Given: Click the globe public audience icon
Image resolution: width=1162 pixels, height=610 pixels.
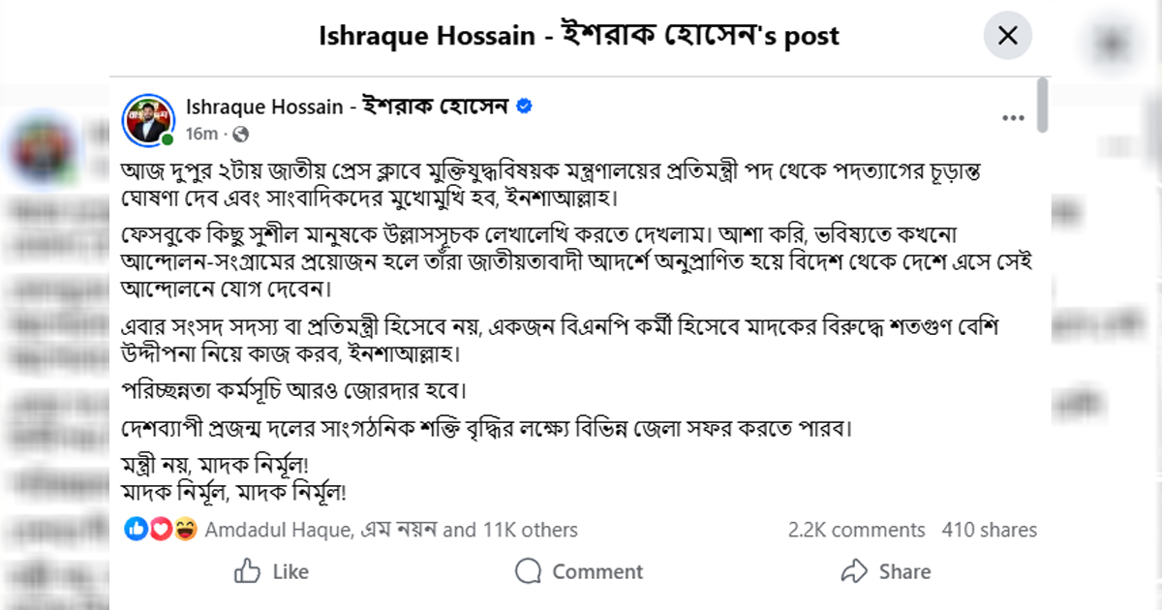Looking at the screenshot, I should tap(241, 134).
